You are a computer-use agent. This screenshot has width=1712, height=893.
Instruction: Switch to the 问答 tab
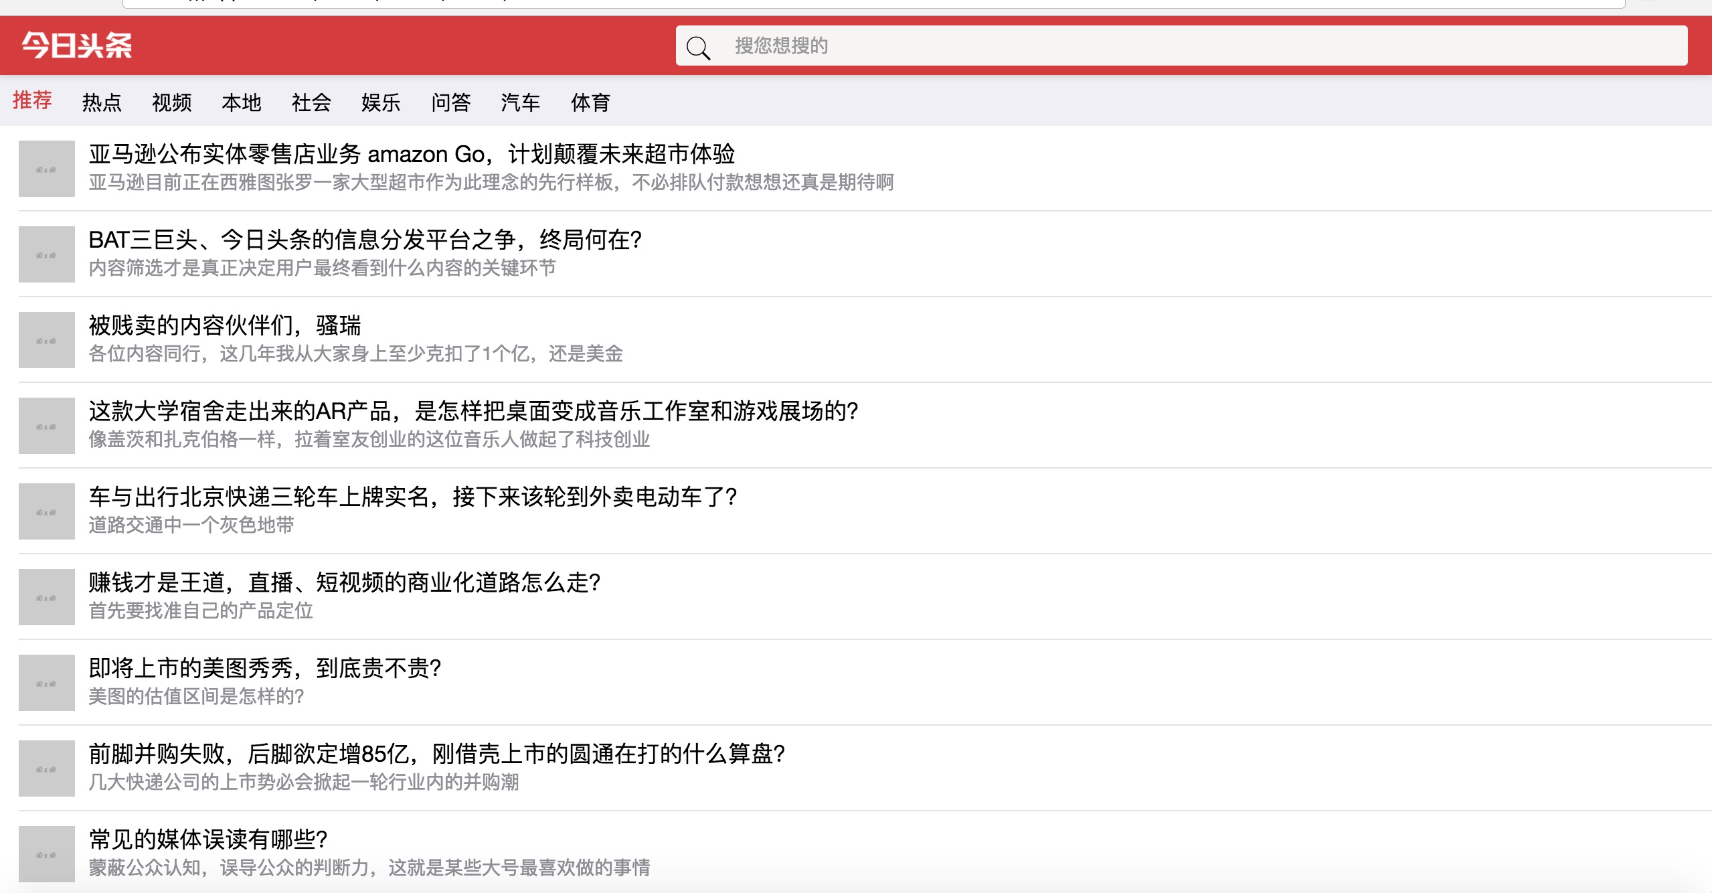(x=450, y=102)
